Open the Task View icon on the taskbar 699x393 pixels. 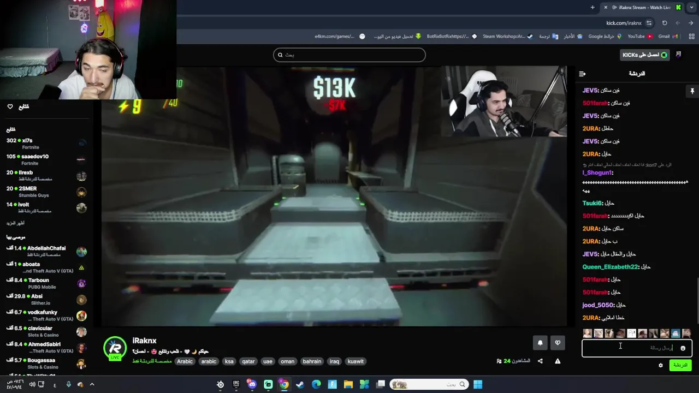tap(381, 384)
